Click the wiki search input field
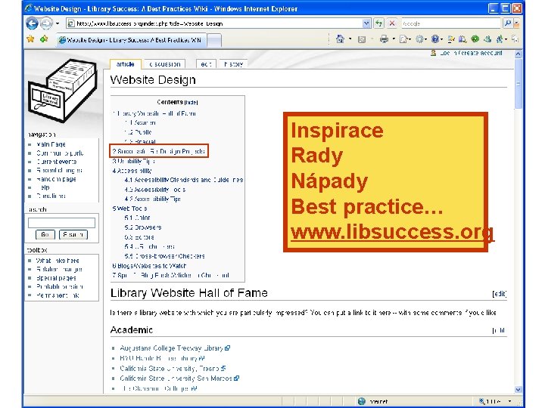Viewport: 545px width, 408px height. (61, 223)
